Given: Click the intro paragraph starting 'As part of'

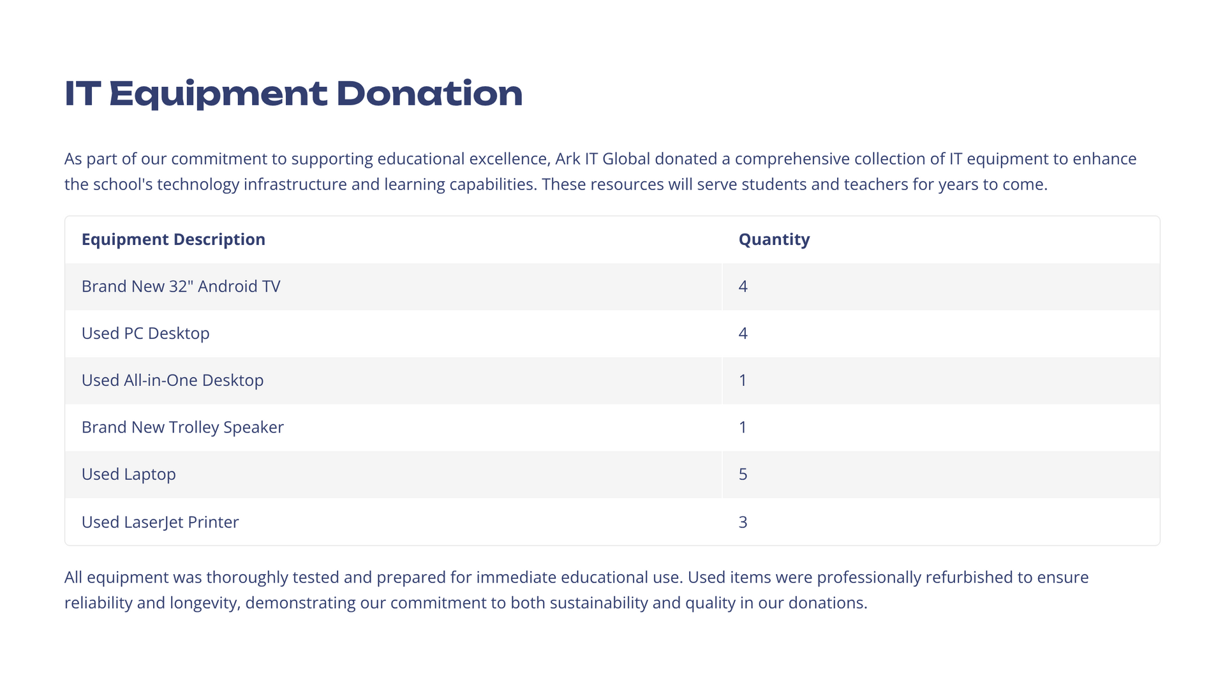Looking at the screenshot, I should point(600,172).
